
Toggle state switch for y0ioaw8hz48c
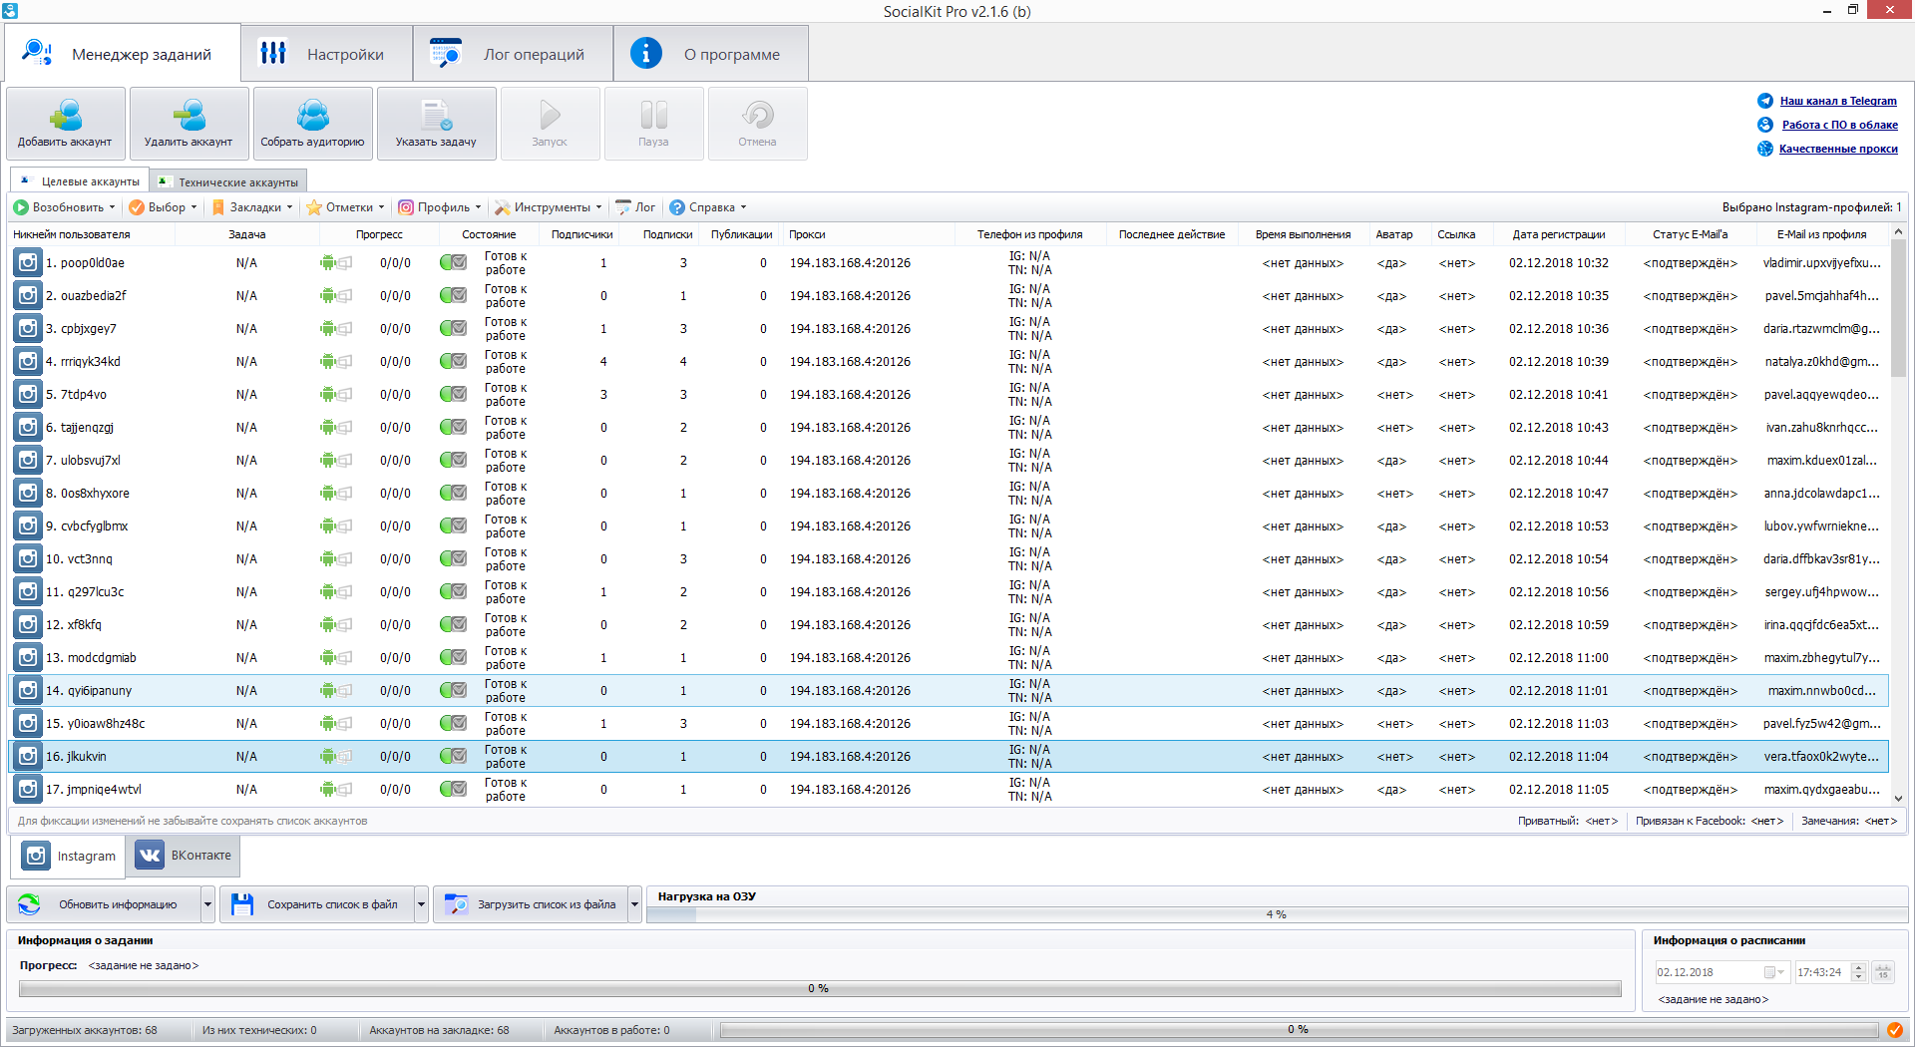click(453, 724)
